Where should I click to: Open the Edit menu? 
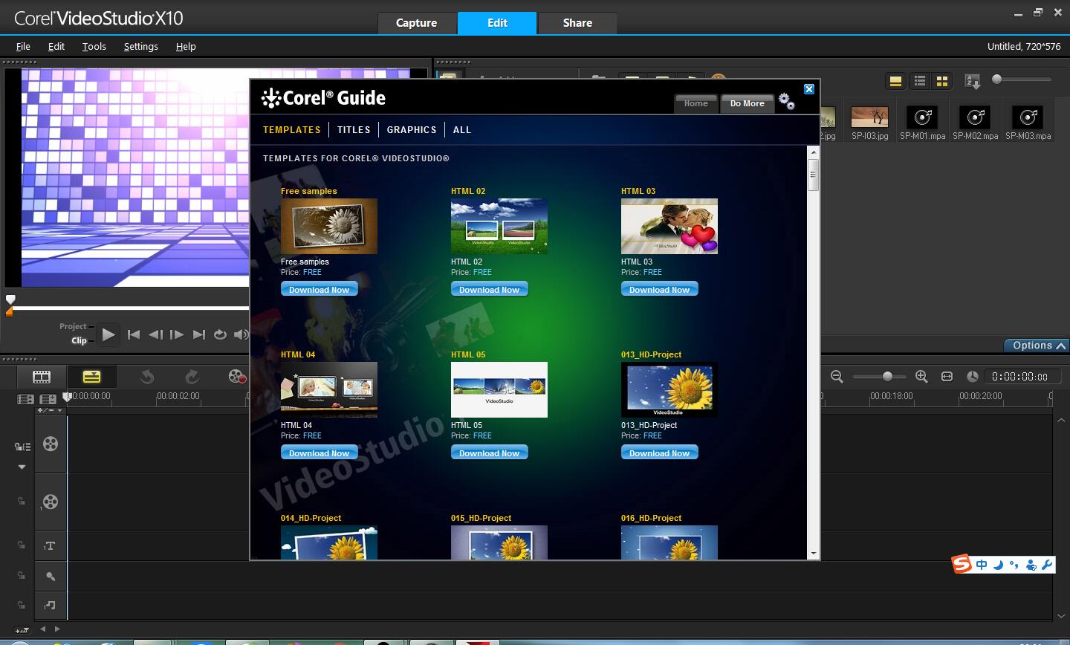pyautogui.click(x=56, y=46)
